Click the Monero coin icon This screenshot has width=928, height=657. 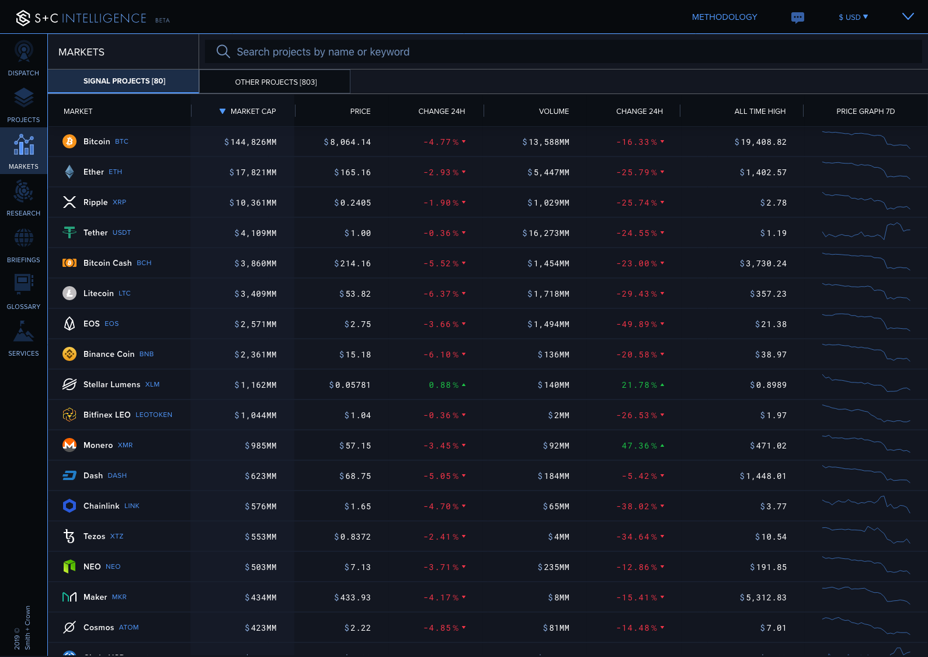pos(69,445)
